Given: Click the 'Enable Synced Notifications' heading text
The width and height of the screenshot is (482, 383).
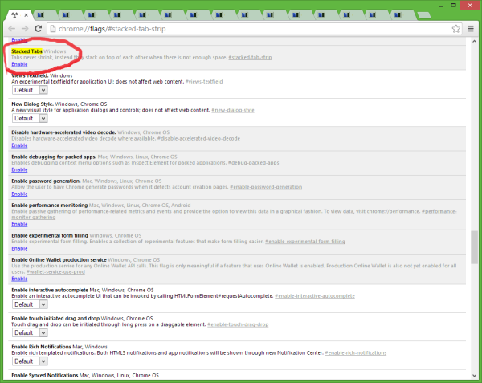Looking at the screenshot, I should 45,375.
